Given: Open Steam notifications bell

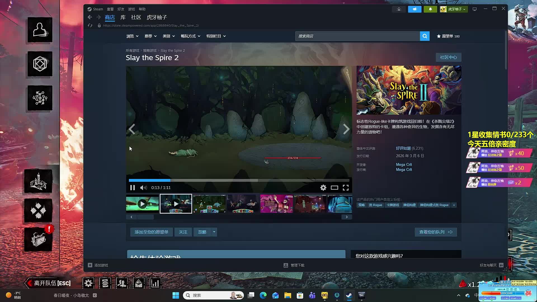Looking at the screenshot, I should pos(430,9).
